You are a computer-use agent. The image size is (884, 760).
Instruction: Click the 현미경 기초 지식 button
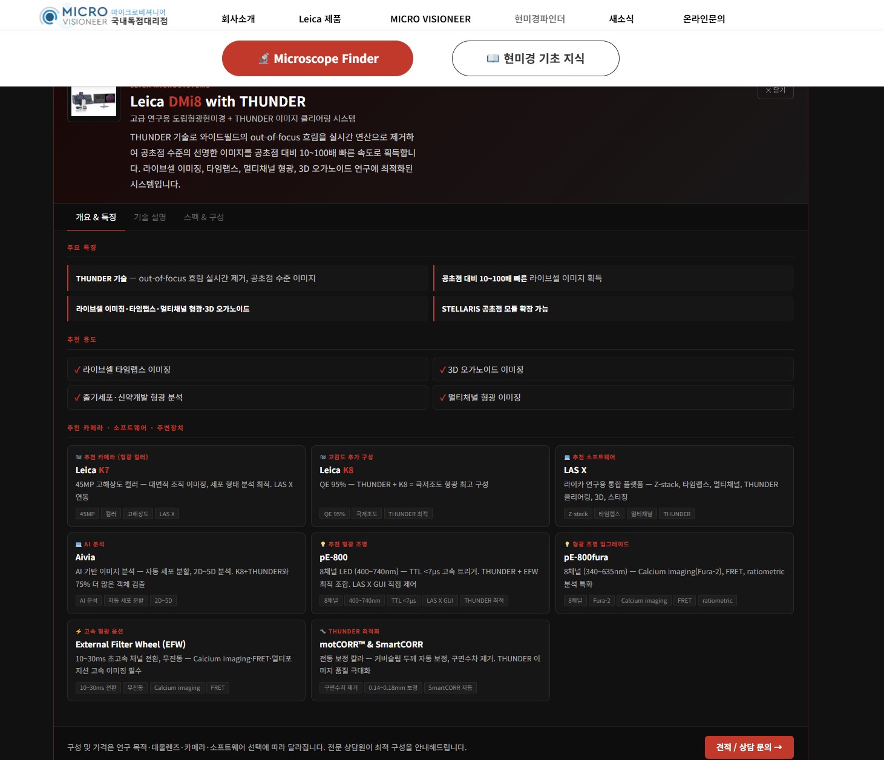tap(535, 59)
